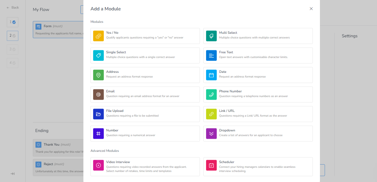Choose the Phone Number handset icon
This screenshot has width=377, height=182.
pos(211,94)
